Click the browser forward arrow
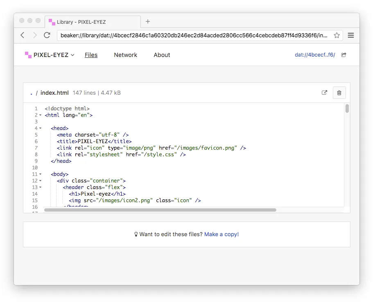The image size is (375, 308). [35, 35]
